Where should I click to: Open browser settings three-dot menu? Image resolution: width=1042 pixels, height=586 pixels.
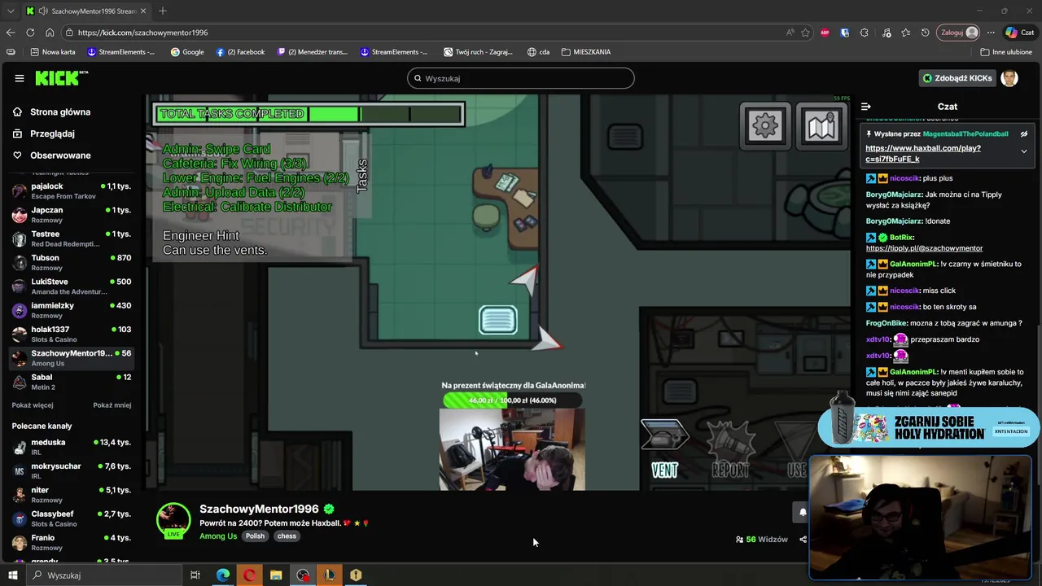coord(991,33)
